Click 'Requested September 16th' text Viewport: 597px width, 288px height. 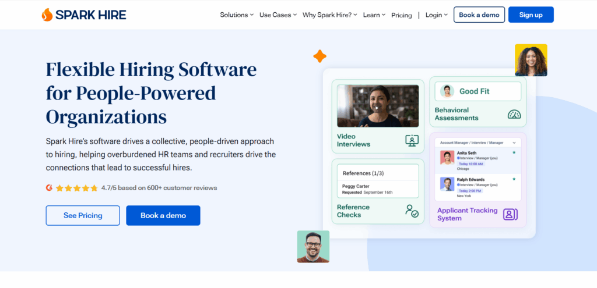click(367, 193)
